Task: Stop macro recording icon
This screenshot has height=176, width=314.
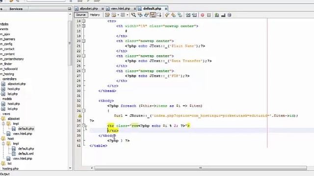Action: click(209, 15)
